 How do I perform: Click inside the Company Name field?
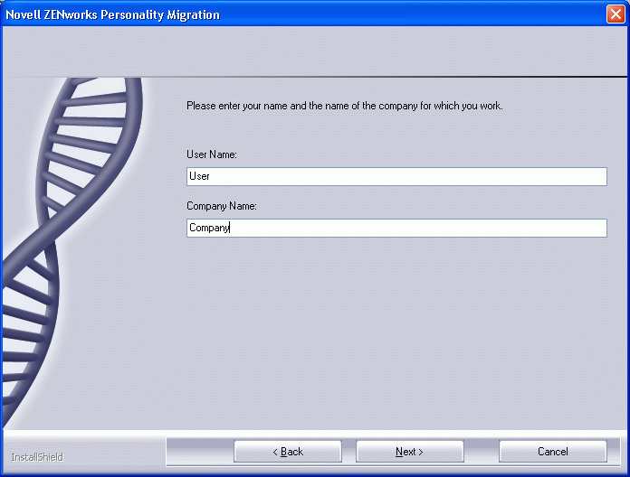[x=396, y=228]
